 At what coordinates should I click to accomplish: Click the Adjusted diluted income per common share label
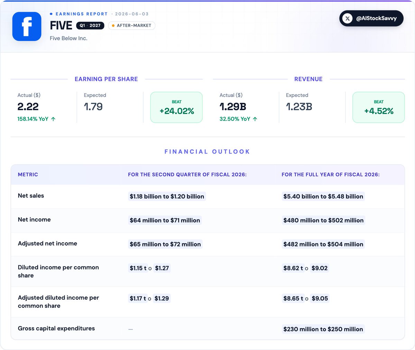[x=58, y=302]
